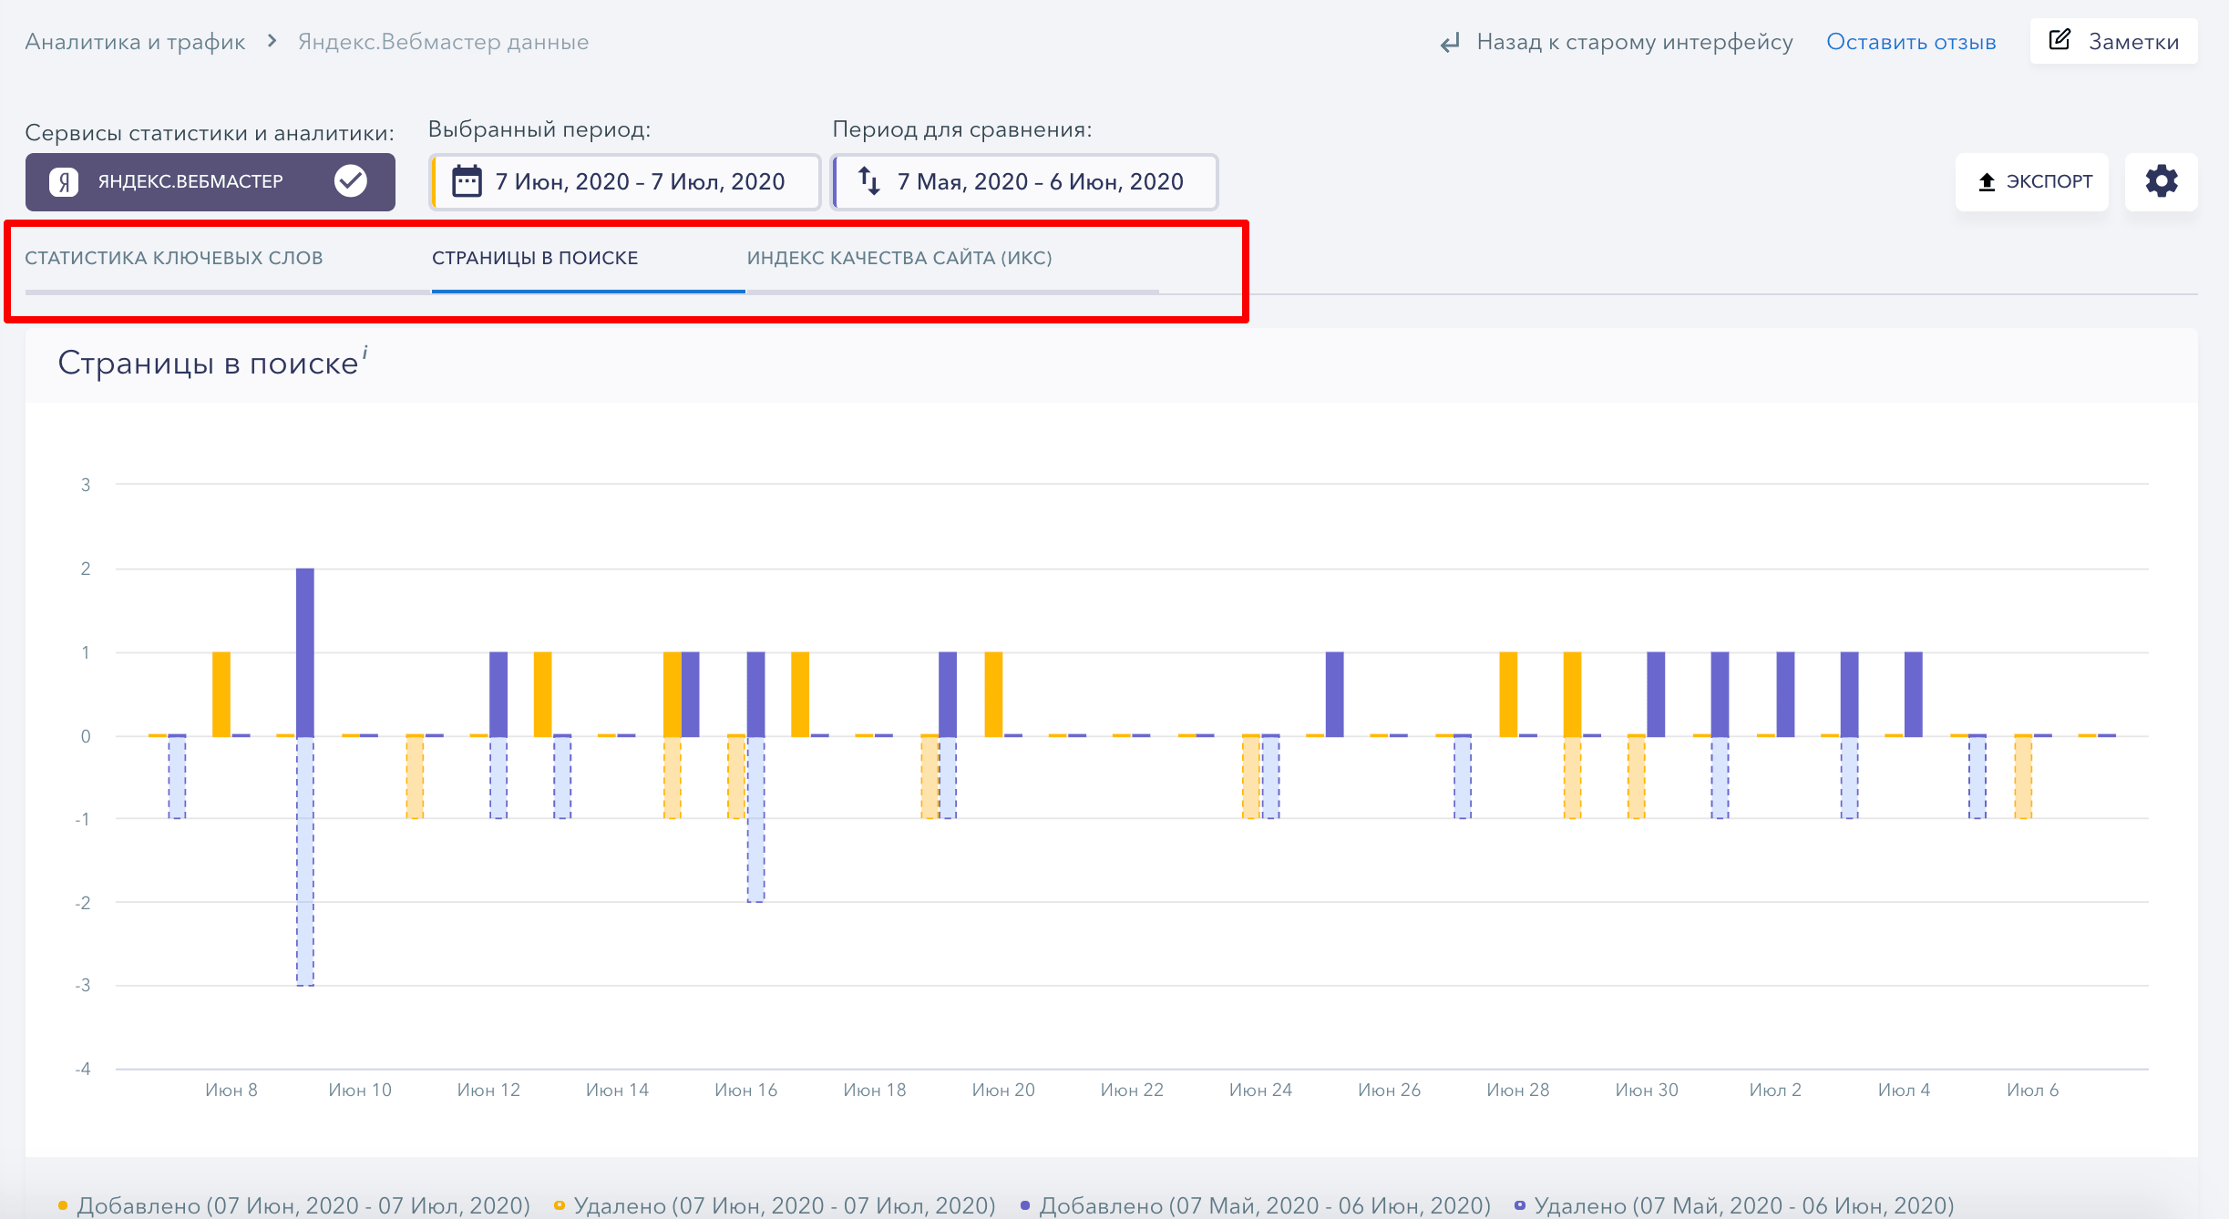The height and width of the screenshot is (1219, 2229).
Task: Click the Июл 6 axis label
Action: click(x=2032, y=1090)
